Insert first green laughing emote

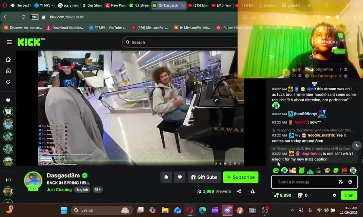coord(276,171)
